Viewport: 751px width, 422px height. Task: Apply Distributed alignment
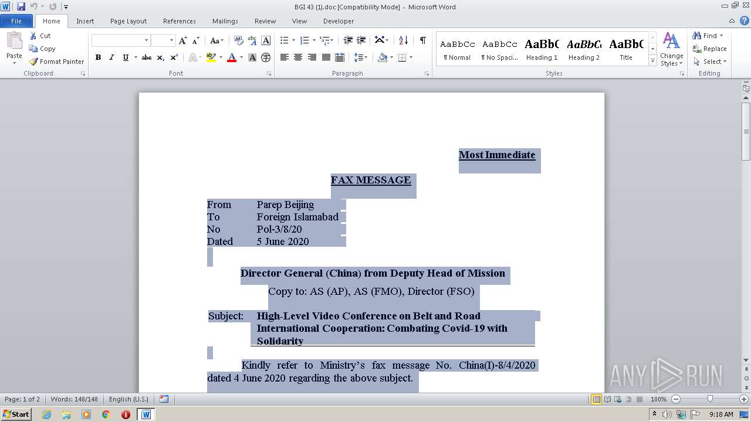tap(340, 57)
